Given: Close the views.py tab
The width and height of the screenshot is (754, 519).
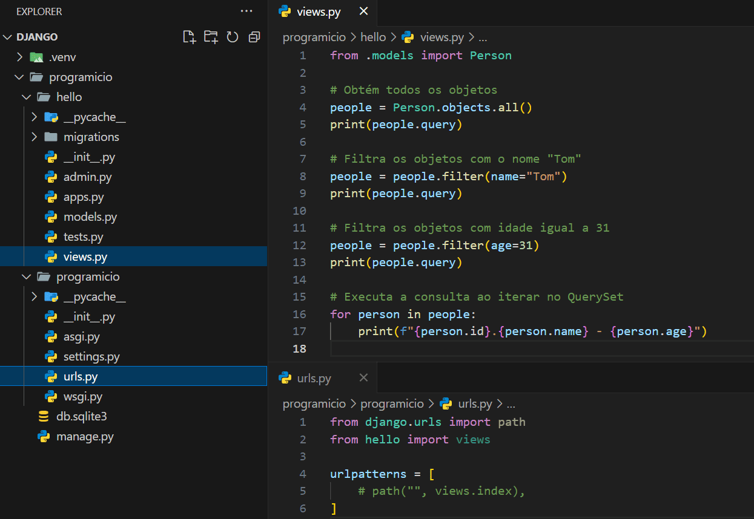Looking at the screenshot, I should (x=363, y=11).
